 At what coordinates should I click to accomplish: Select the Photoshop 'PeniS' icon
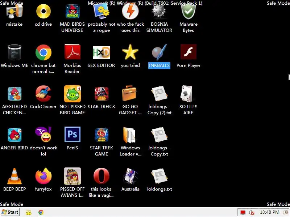72,134
